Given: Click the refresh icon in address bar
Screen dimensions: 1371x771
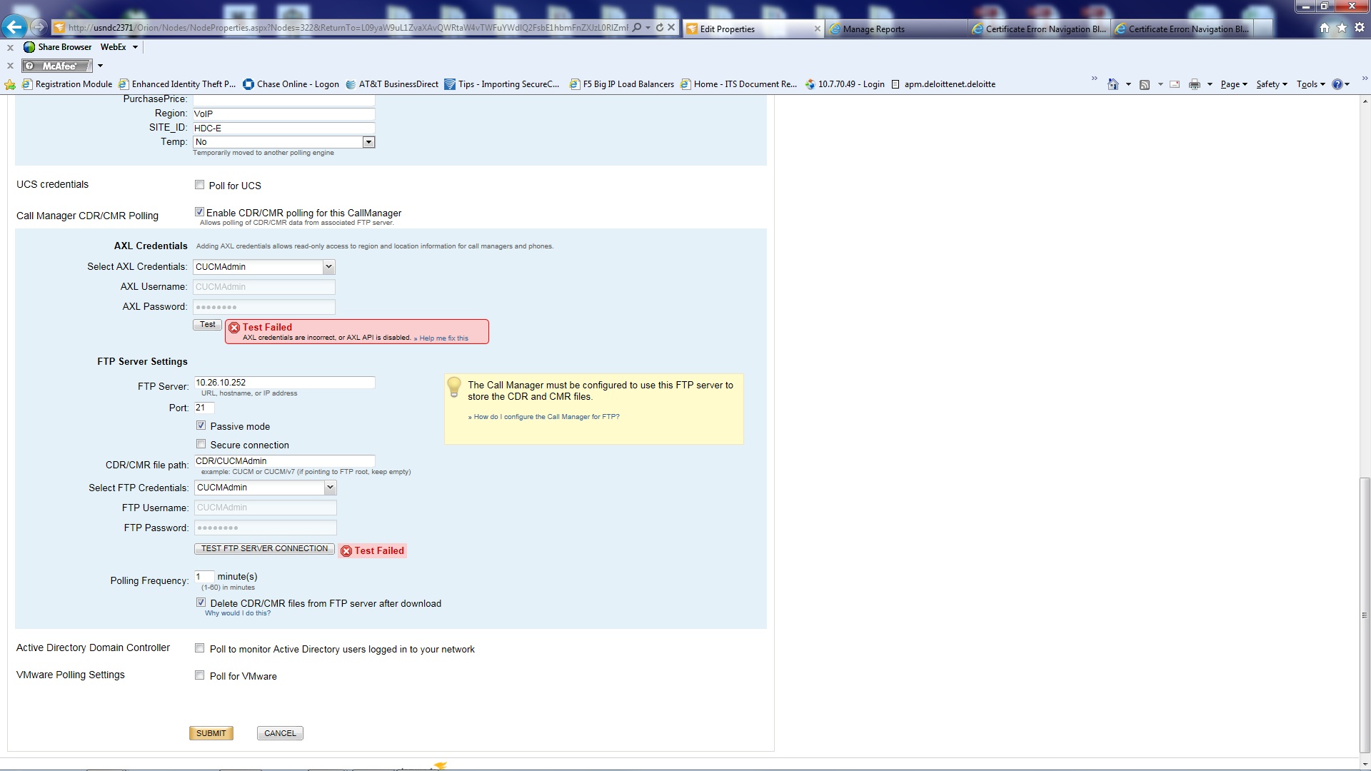Looking at the screenshot, I should (660, 28).
